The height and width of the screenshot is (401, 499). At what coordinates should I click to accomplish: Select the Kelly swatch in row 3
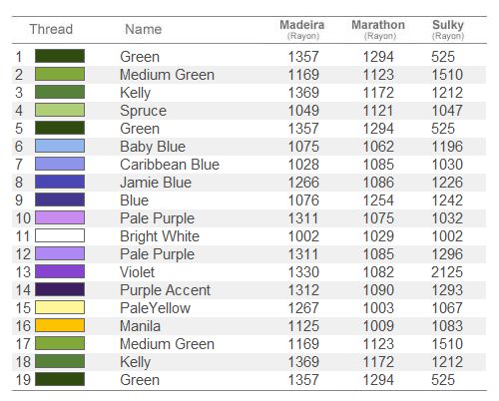tap(60, 92)
